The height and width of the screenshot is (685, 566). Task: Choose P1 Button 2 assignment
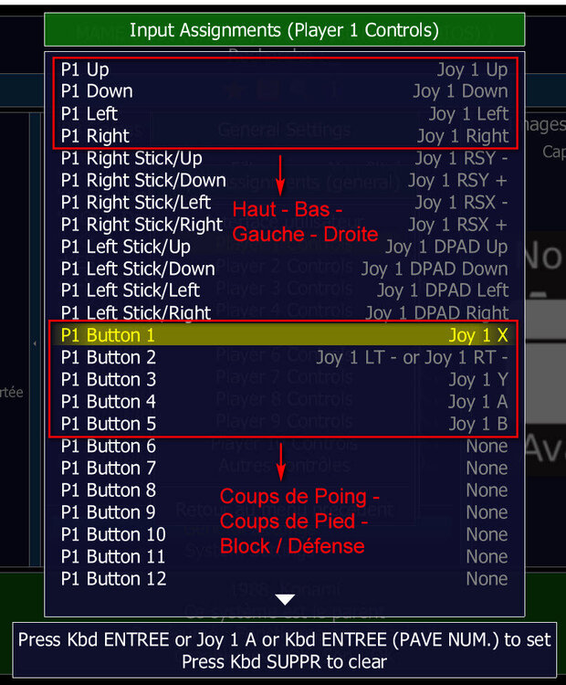[x=284, y=357]
